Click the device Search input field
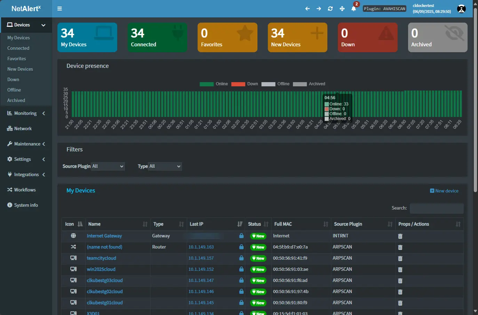478x315 pixels. tap(436, 208)
